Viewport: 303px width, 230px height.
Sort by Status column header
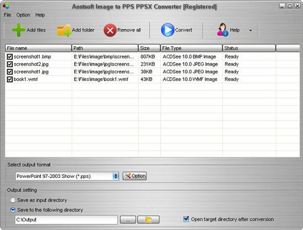pos(249,48)
